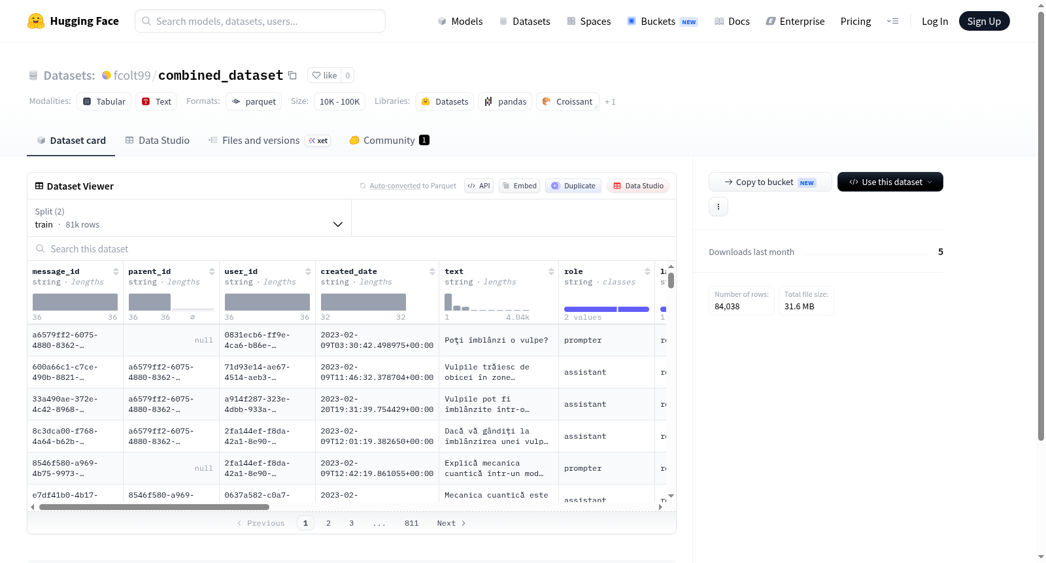Select the Dataset card tab
The width and height of the screenshot is (1046, 563).
click(x=71, y=141)
